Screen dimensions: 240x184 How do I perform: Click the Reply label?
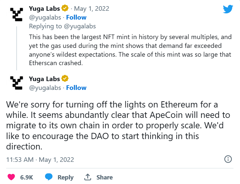[65, 177]
